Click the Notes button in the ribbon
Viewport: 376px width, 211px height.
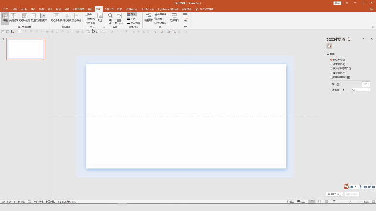pos(100,18)
